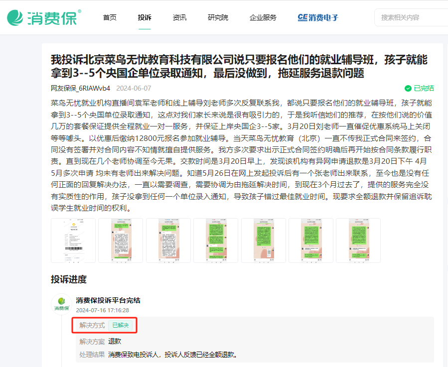Click the 投诉进度 heading

(69, 279)
